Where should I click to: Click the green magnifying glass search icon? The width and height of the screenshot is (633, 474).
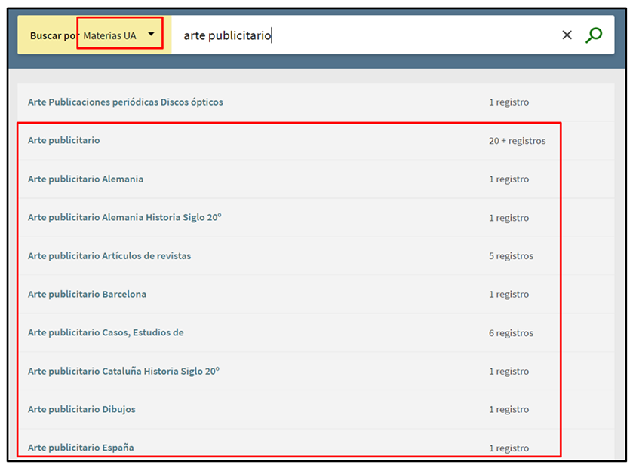click(x=594, y=35)
